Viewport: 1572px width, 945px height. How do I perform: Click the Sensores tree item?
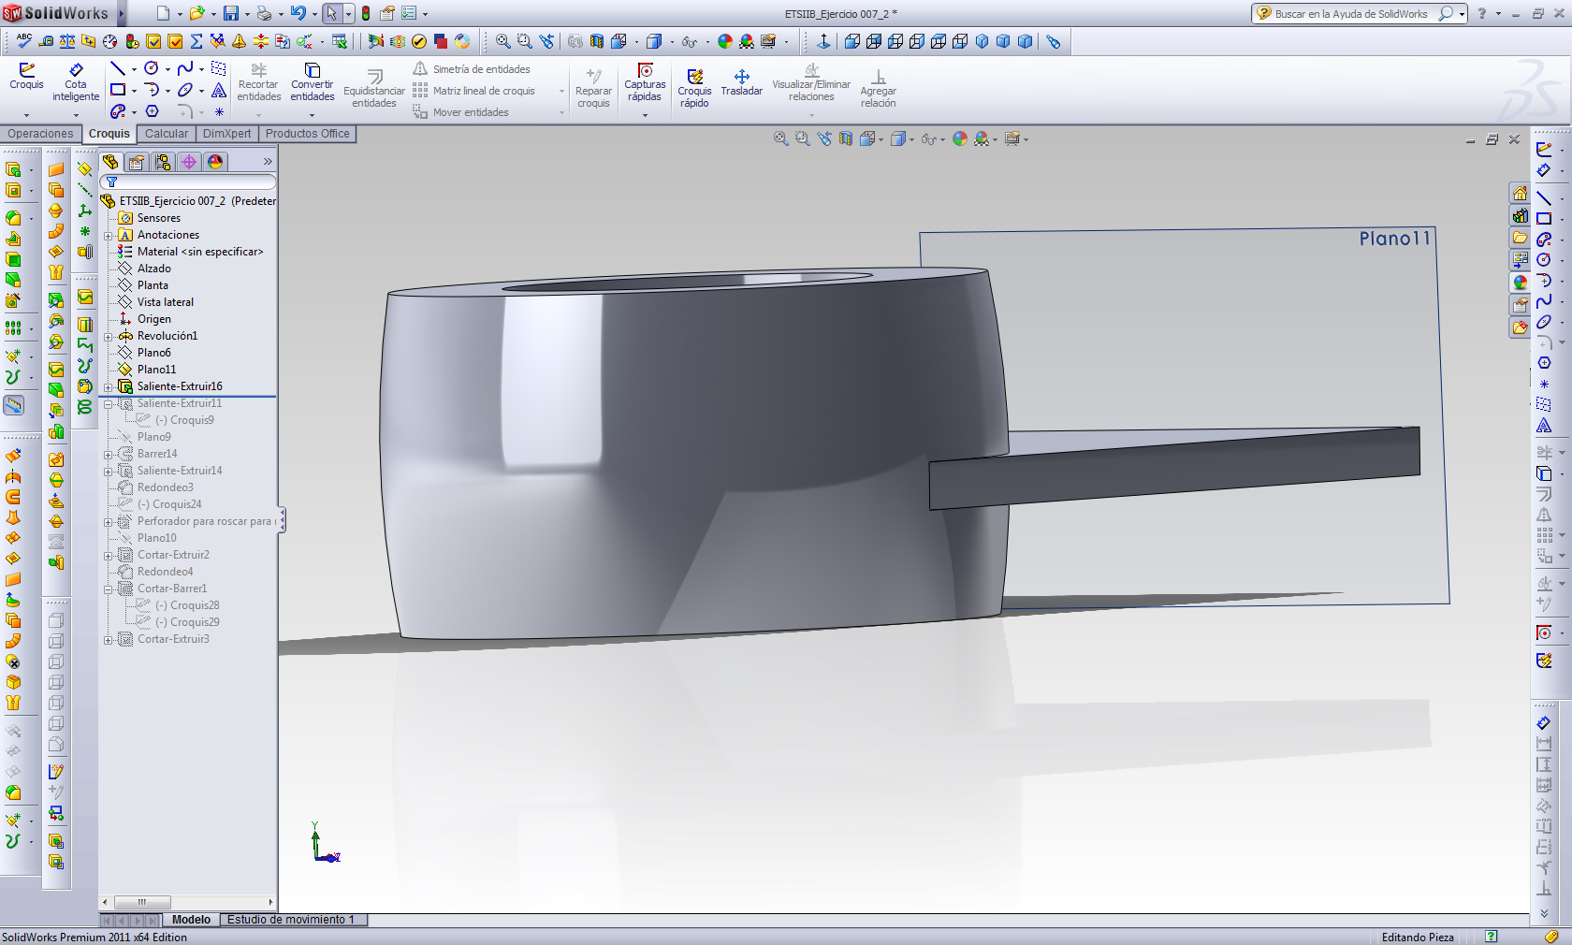(x=159, y=218)
